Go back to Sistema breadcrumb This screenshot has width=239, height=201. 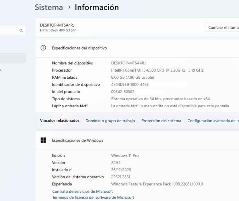click(x=49, y=7)
